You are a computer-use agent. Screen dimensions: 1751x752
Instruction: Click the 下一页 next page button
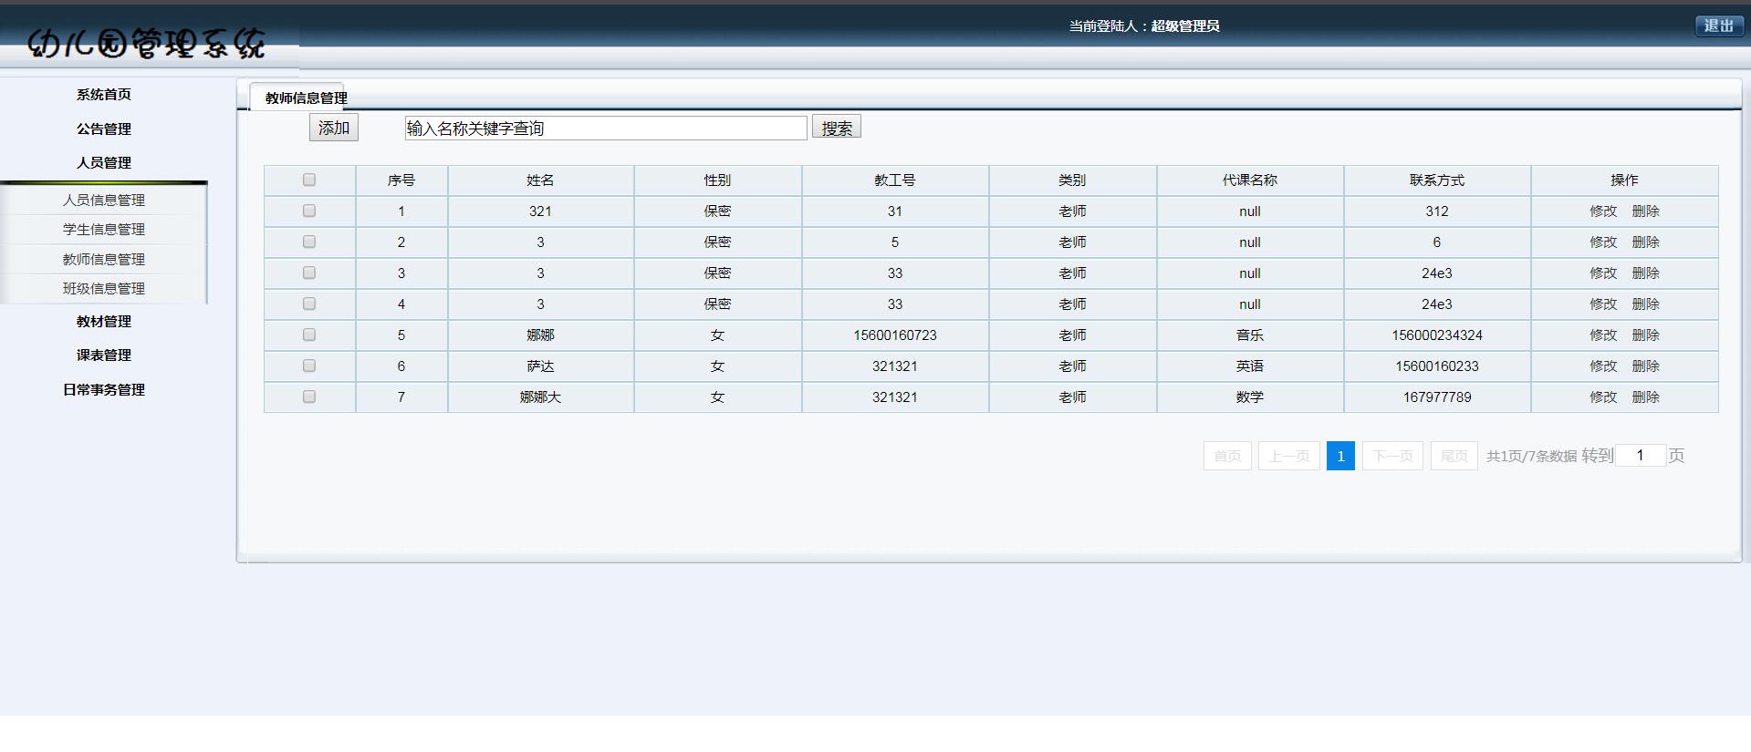[x=1392, y=456]
